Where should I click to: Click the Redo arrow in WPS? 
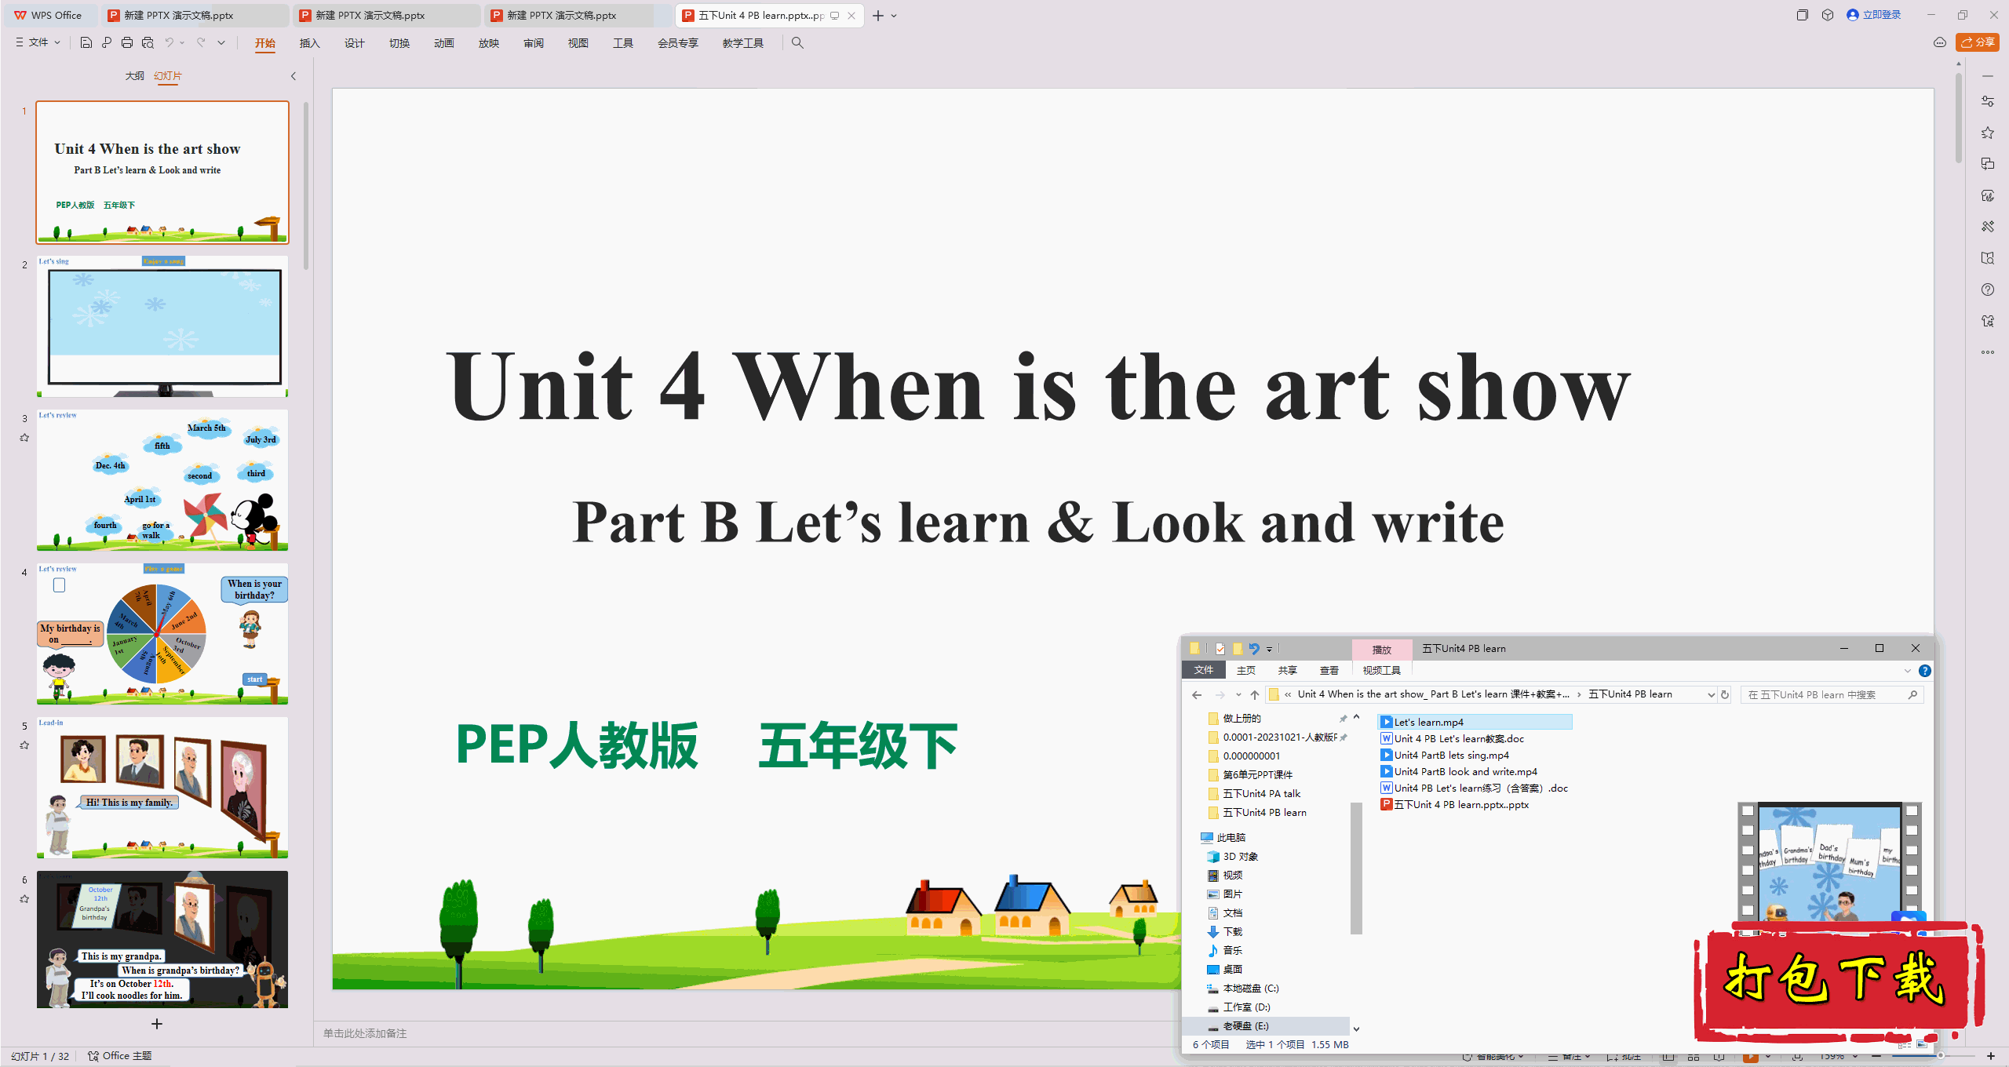[201, 42]
